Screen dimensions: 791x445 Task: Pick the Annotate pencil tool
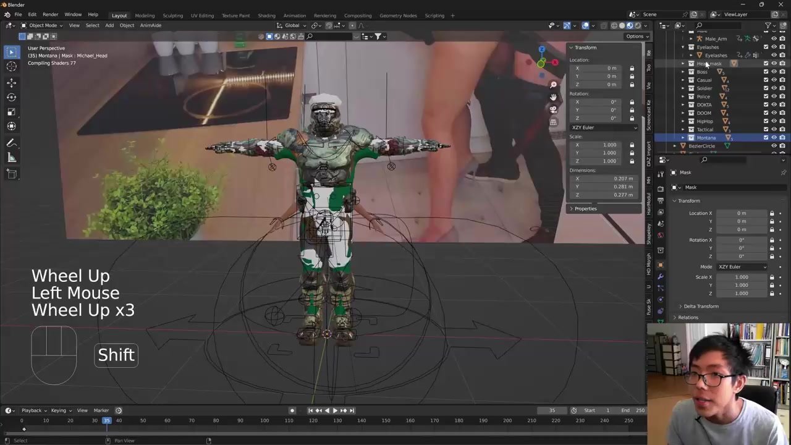[x=11, y=143]
